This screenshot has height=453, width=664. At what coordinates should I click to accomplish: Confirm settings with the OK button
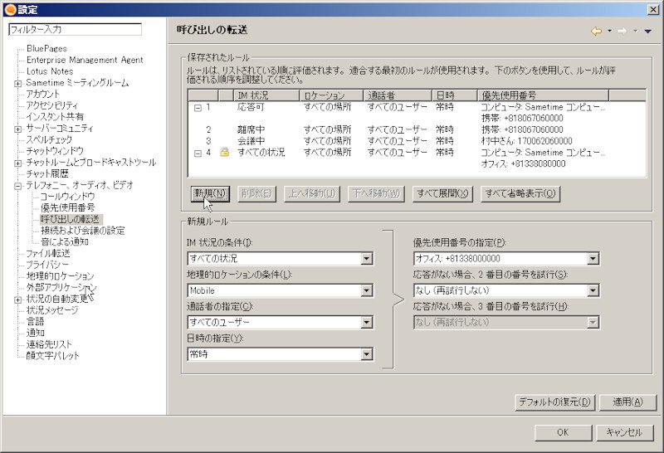(563, 432)
